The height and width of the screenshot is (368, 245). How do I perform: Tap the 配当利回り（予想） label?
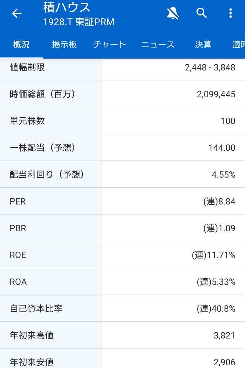pyautogui.click(x=47, y=174)
